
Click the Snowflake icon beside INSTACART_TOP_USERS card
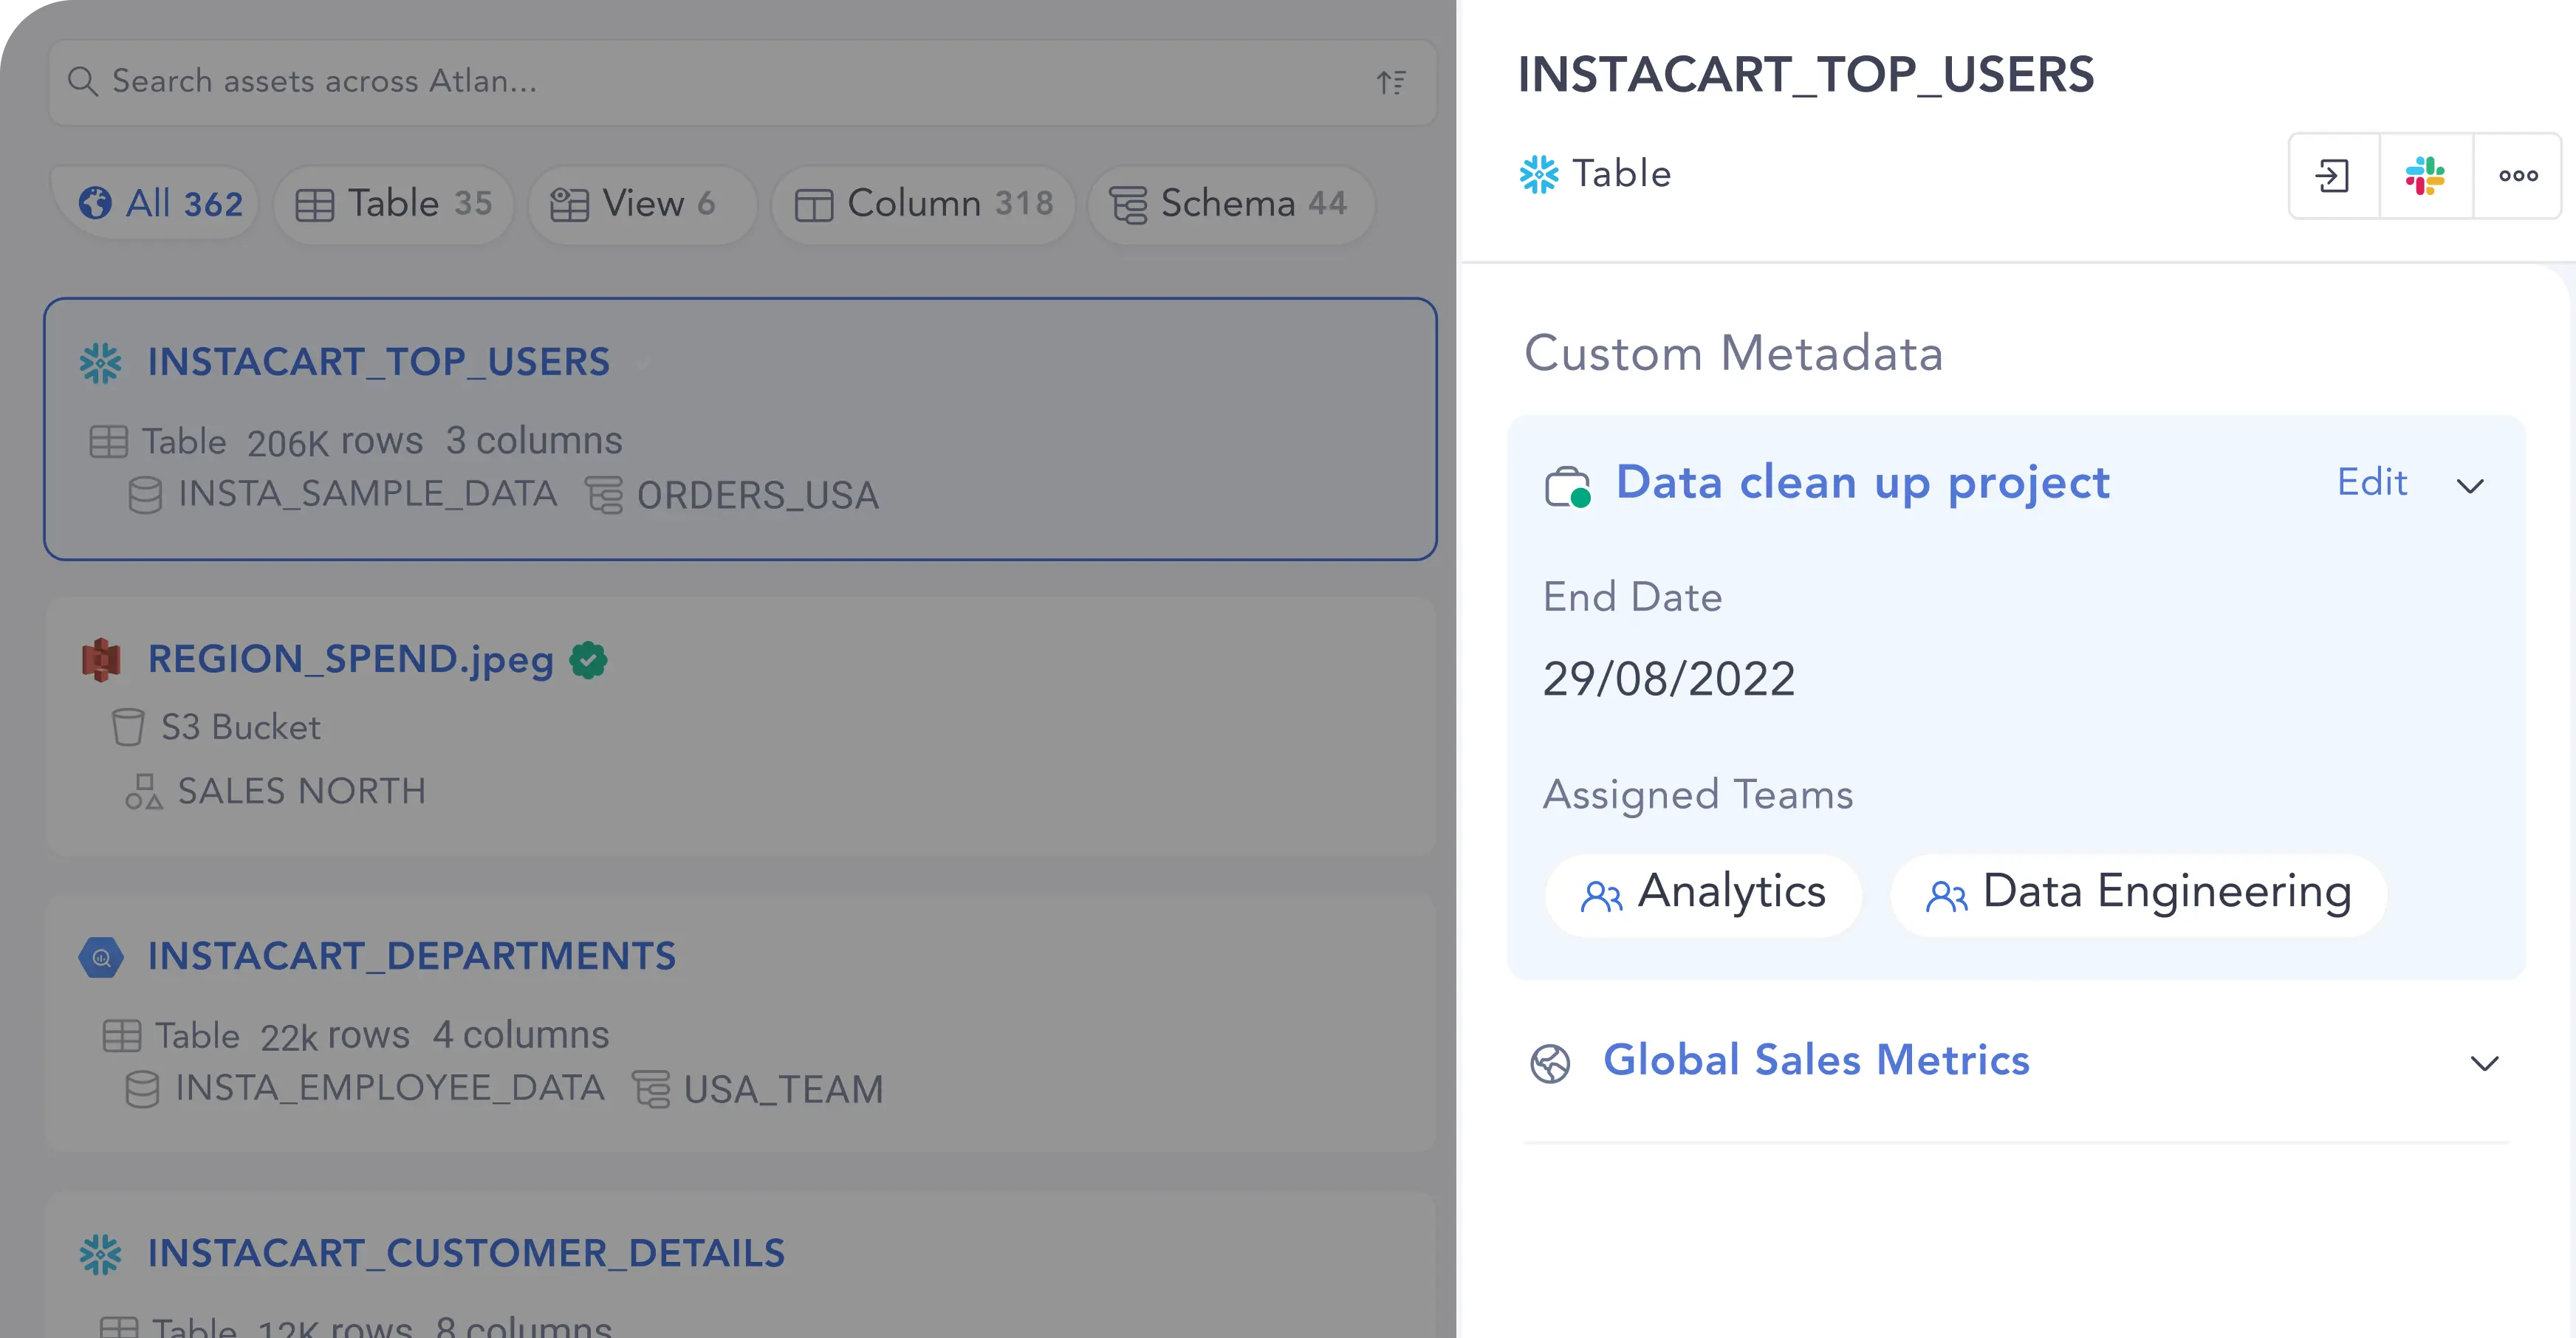pos(100,363)
